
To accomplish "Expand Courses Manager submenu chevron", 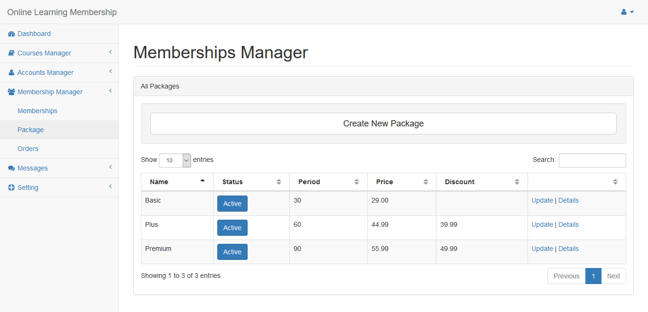I will 110,52.
